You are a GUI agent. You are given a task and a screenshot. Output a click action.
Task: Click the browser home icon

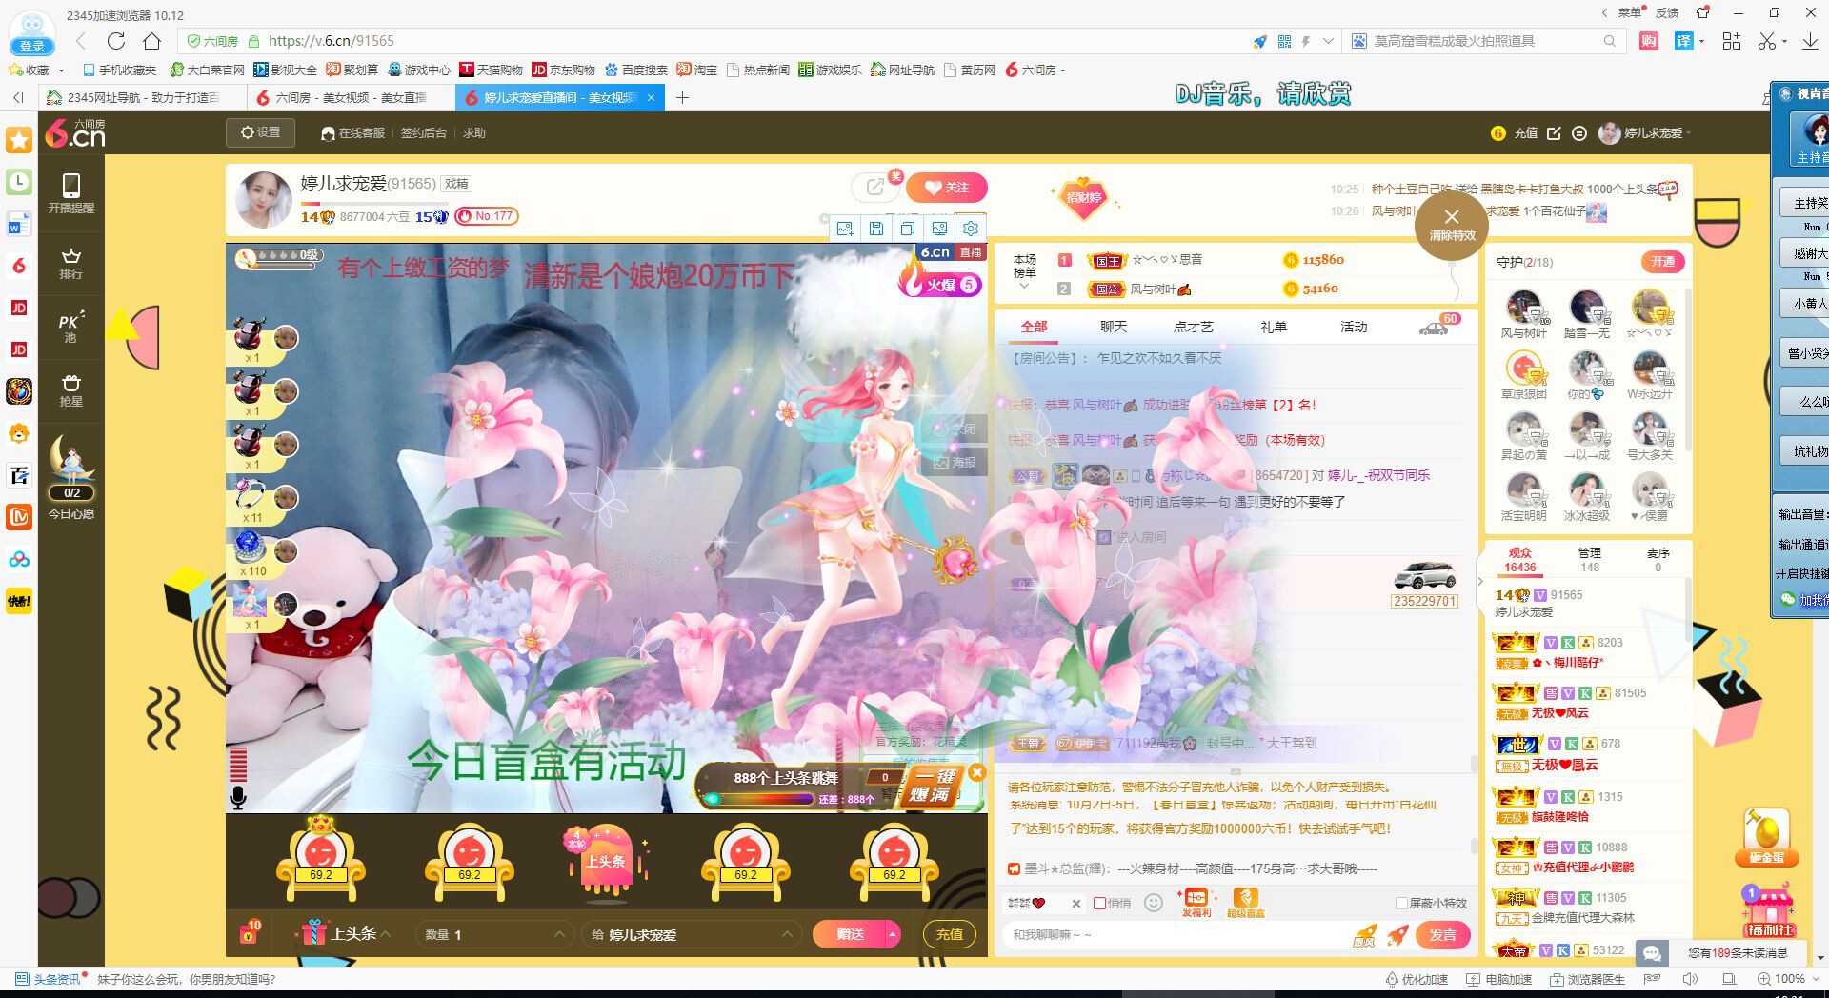click(x=152, y=41)
